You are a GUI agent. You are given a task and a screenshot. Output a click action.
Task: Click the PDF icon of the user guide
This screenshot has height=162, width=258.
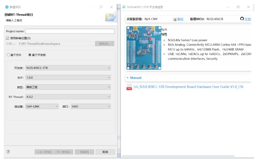coord(129,87)
